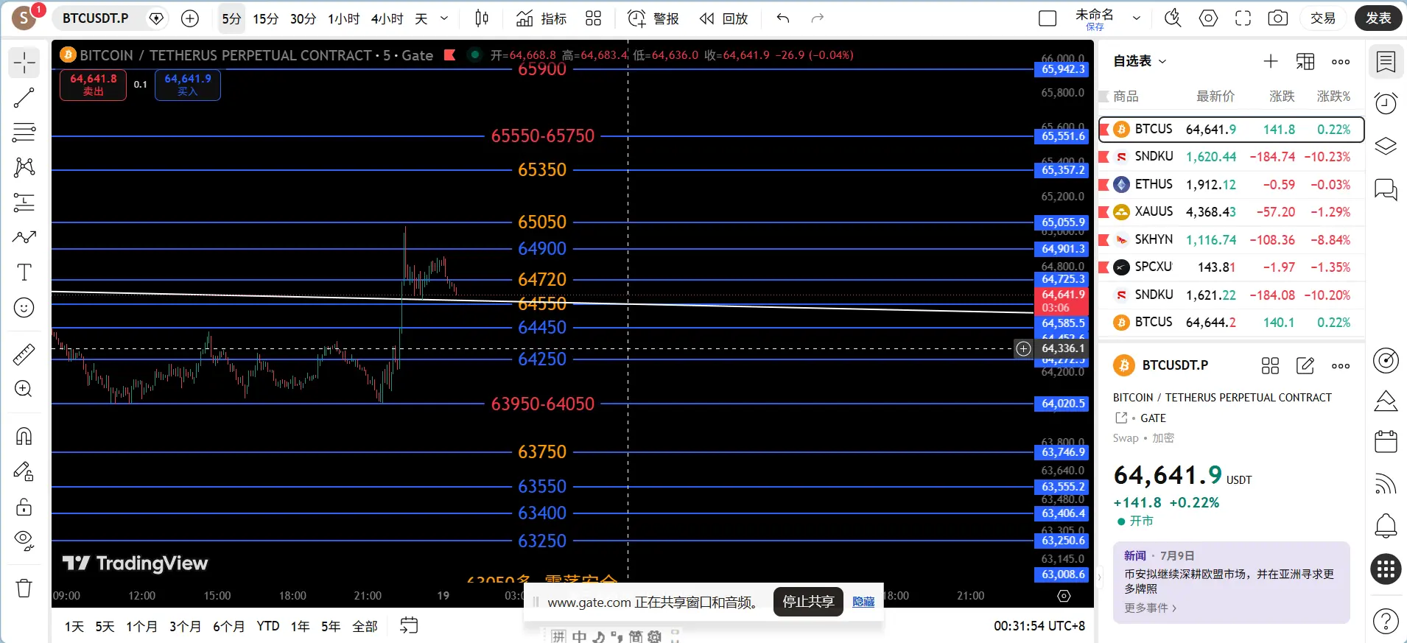Select SPCXU row in the watchlist
1407x643 pixels.
click(x=1231, y=267)
